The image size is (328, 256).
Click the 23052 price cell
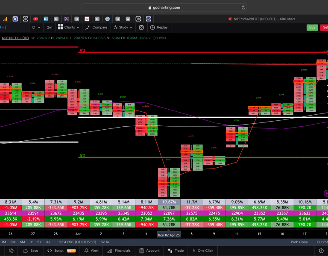pos(146,213)
